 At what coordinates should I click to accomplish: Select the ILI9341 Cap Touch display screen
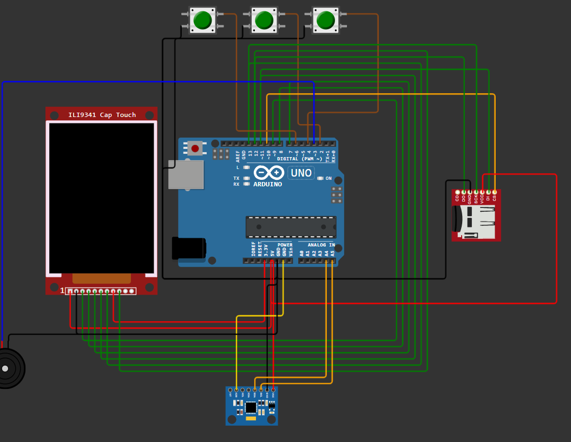pyautogui.click(x=102, y=198)
